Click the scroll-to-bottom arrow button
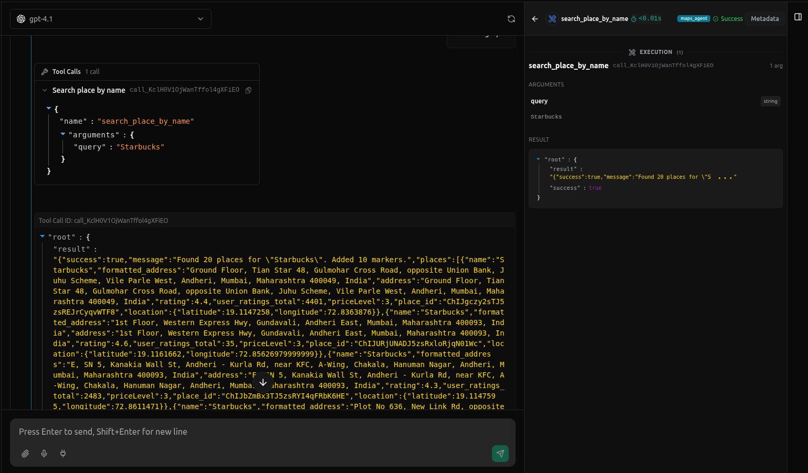Viewport: 808px width, 473px height. pyautogui.click(x=263, y=382)
